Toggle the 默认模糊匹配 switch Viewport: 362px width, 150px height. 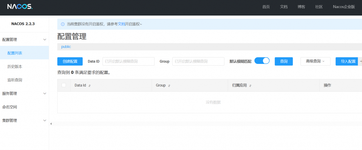262,61
